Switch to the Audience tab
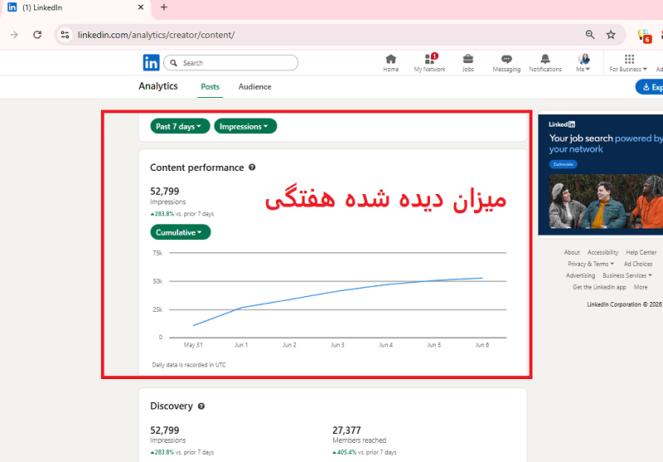 tap(254, 87)
